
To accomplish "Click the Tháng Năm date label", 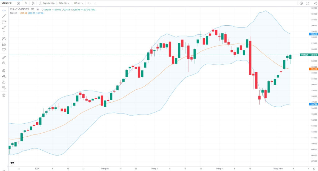I will click(x=278, y=169).
